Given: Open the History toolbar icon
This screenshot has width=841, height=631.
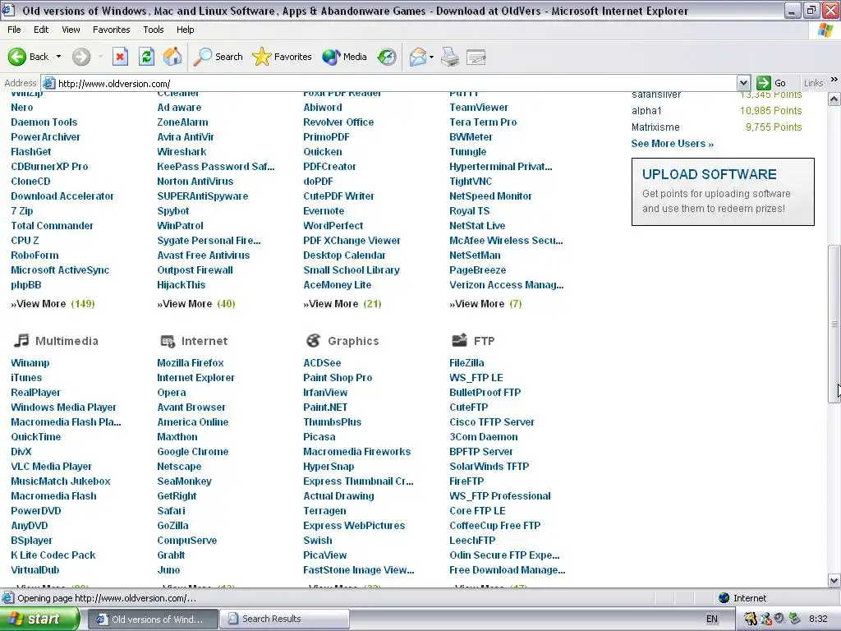Looking at the screenshot, I should point(387,57).
